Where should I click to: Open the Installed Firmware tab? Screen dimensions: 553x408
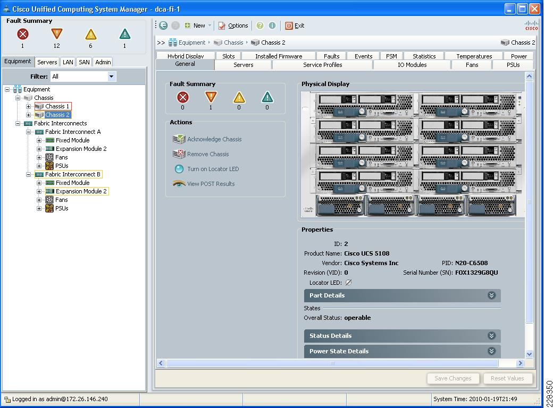coord(279,56)
